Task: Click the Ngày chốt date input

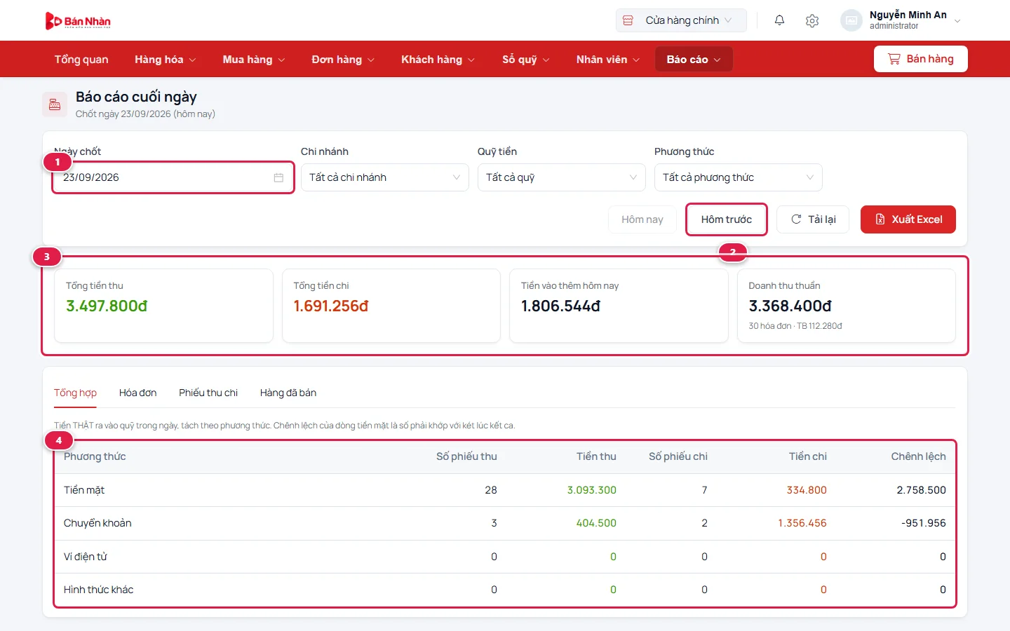Action: pos(173,177)
